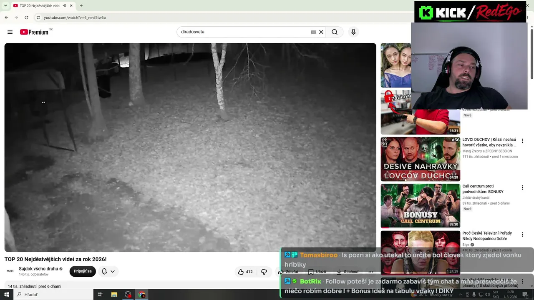Open the 'Call centrum proti podvodníkům: BONUSY' title

[x=483, y=189]
